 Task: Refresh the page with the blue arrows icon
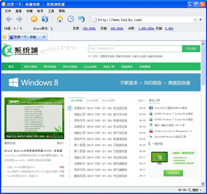[45, 19]
